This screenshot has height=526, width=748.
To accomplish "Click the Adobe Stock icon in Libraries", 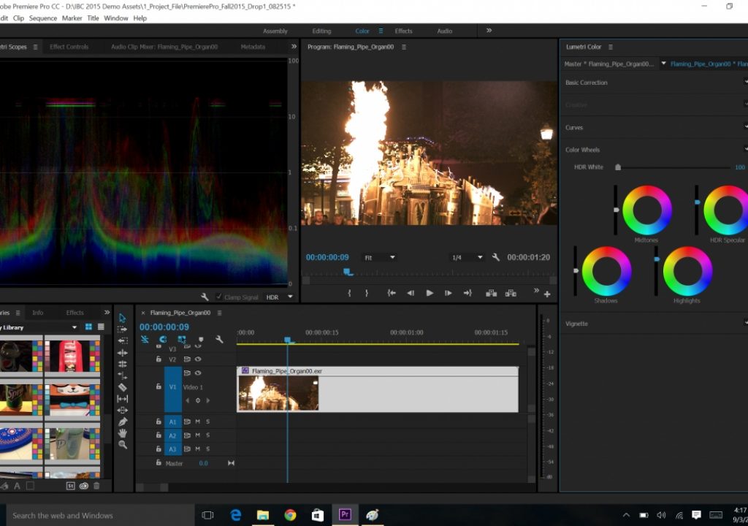I will click(71, 486).
